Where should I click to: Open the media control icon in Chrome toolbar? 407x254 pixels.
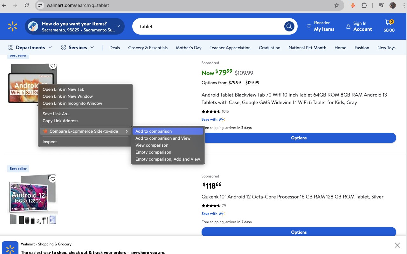(x=381, y=5)
